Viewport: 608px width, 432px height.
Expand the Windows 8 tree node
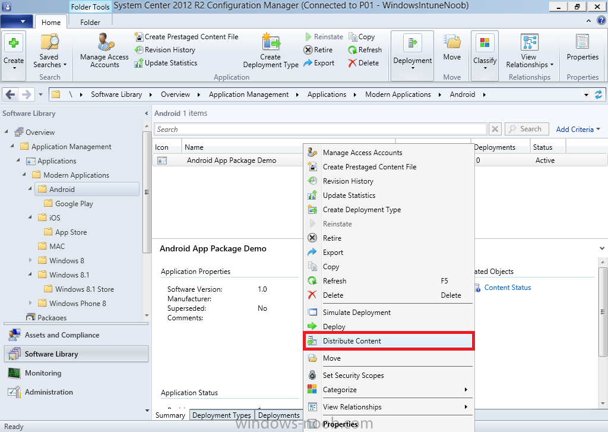pos(30,260)
